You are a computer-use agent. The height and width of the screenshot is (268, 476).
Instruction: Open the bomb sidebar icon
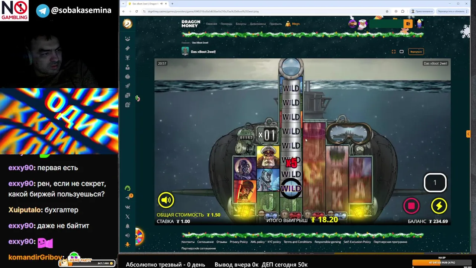(x=128, y=77)
